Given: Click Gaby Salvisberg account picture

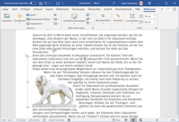Looking at the screenshot, I should point(141,3).
